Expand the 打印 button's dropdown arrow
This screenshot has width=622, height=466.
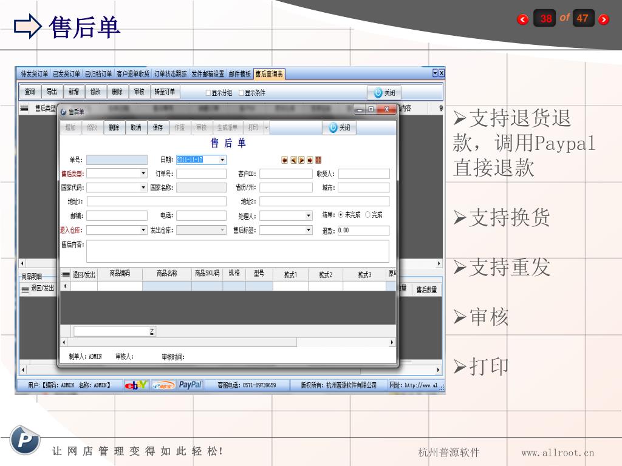pos(266,127)
